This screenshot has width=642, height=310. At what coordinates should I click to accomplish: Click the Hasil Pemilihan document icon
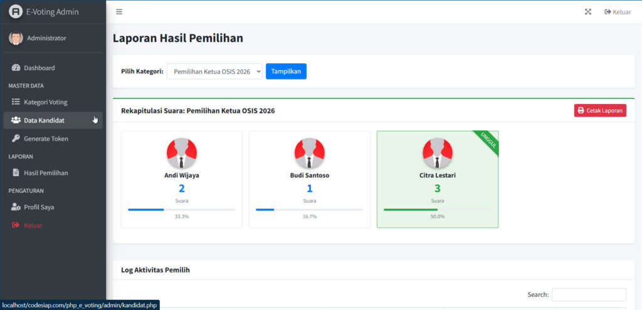[16, 173]
